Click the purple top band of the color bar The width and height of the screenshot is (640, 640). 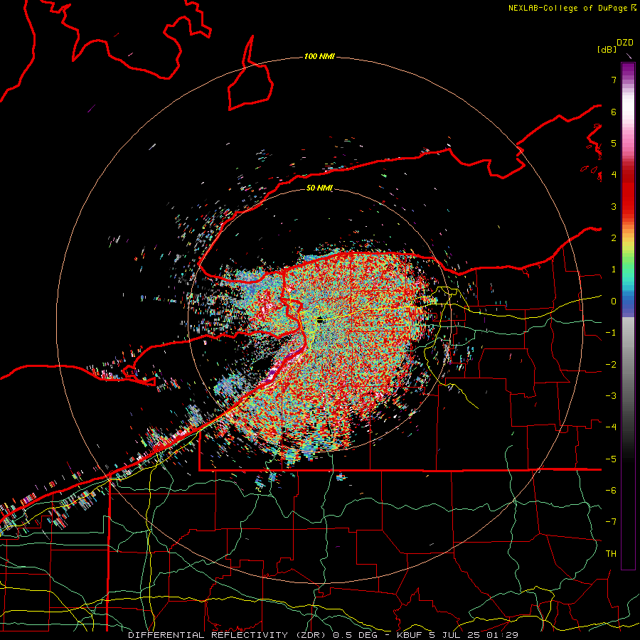pyautogui.click(x=628, y=70)
